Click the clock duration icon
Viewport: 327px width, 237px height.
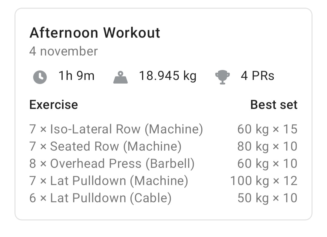(x=40, y=77)
